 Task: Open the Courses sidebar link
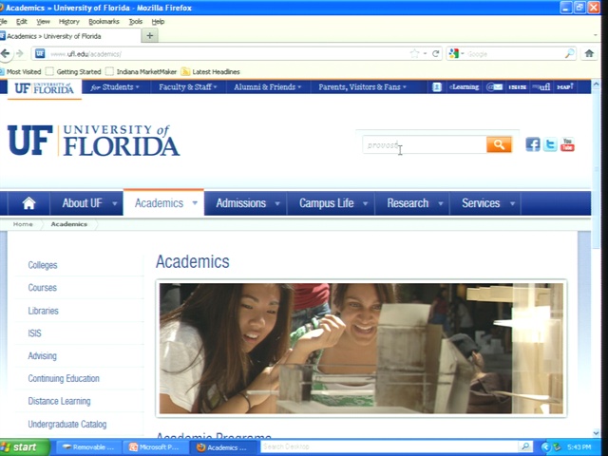42,288
